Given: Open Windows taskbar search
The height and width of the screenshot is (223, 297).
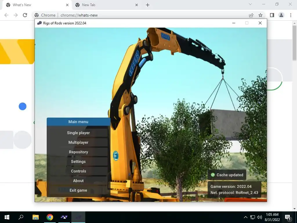Looking at the screenshot, I should (x=21, y=217).
